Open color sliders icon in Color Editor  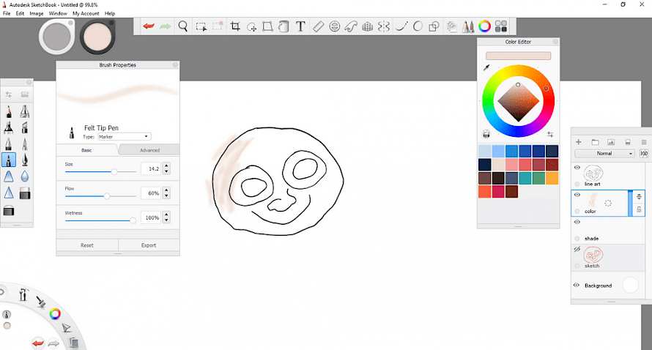pyautogui.click(x=550, y=134)
